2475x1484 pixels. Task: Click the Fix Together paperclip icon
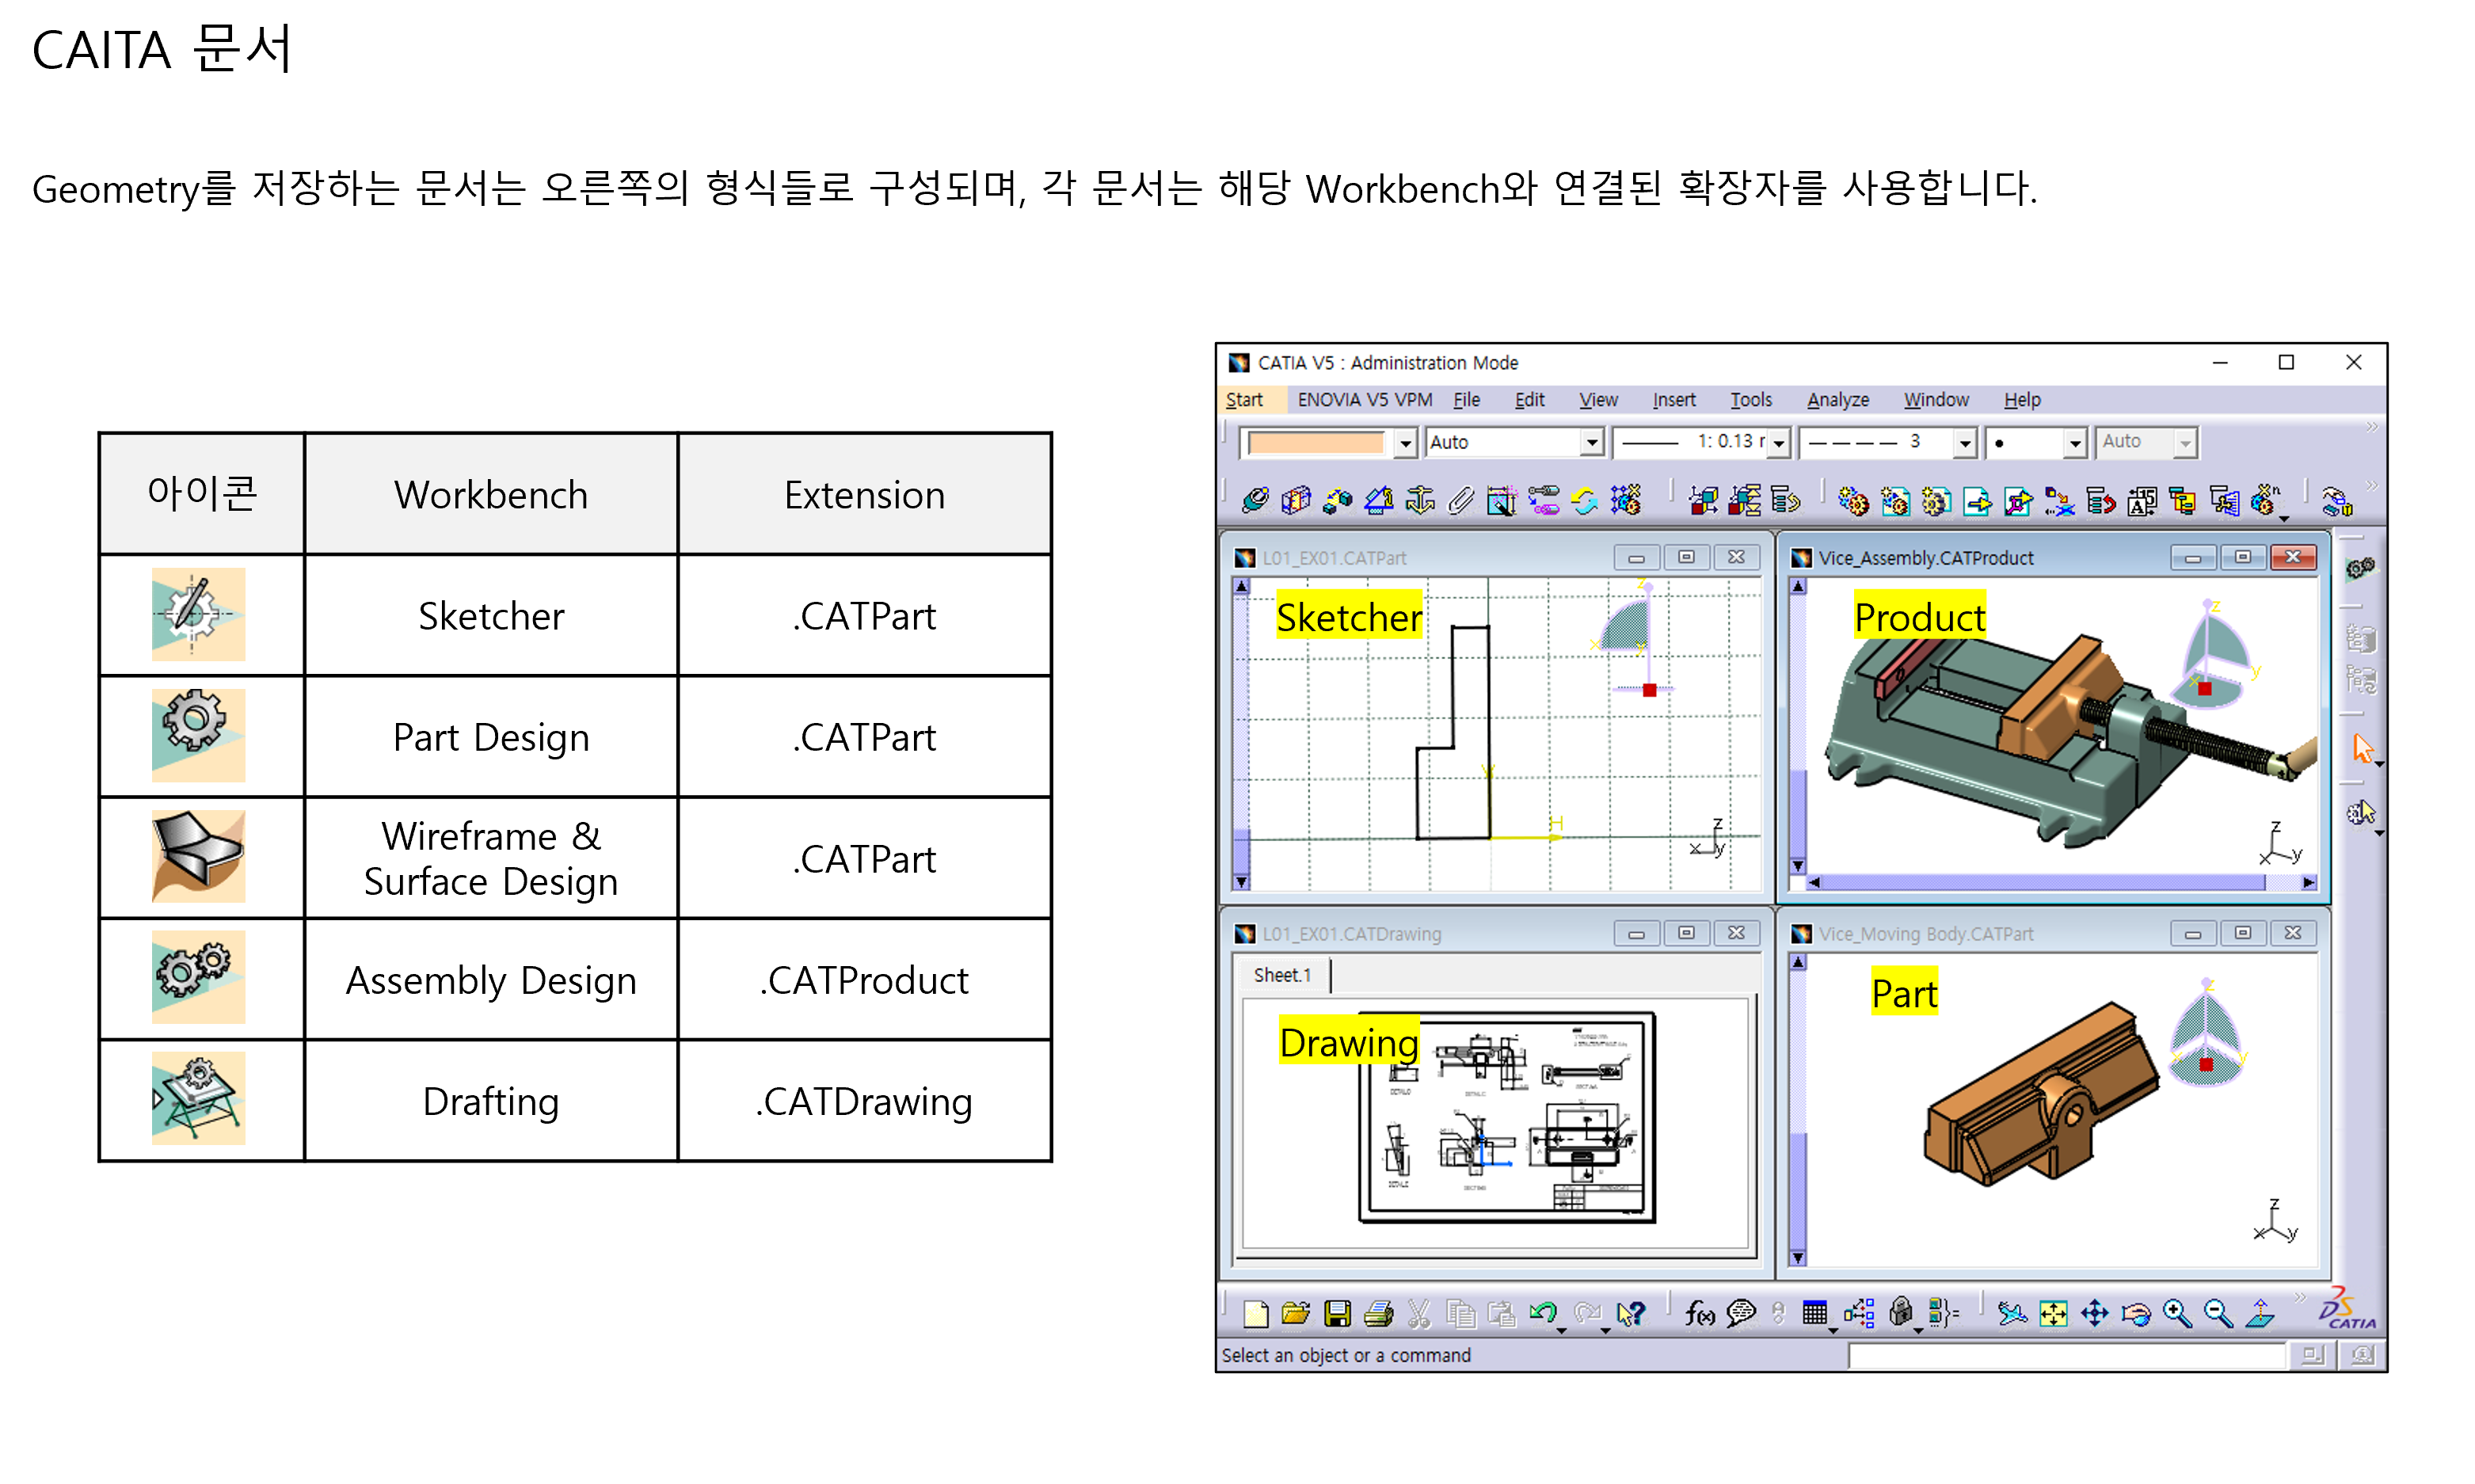click(1460, 500)
